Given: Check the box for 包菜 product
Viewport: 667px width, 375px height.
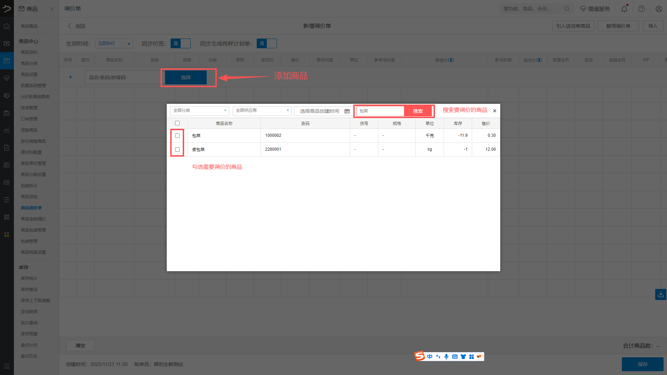Looking at the screenshot, I should pos(177,135).
